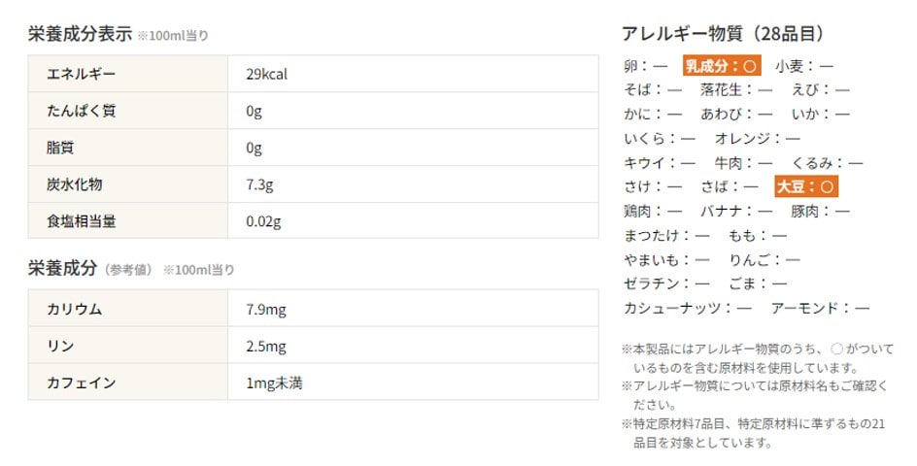Click the カフェイン row label
917x466 pixels.
[x=82, y=383]
